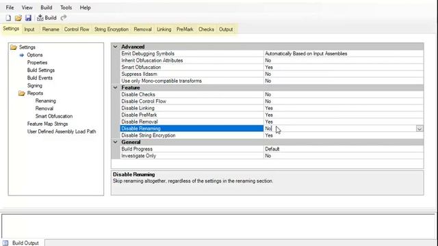This screenshot has height=246, width=438.
Task: Collapse the Advanced property category
Action: (116, 46)
